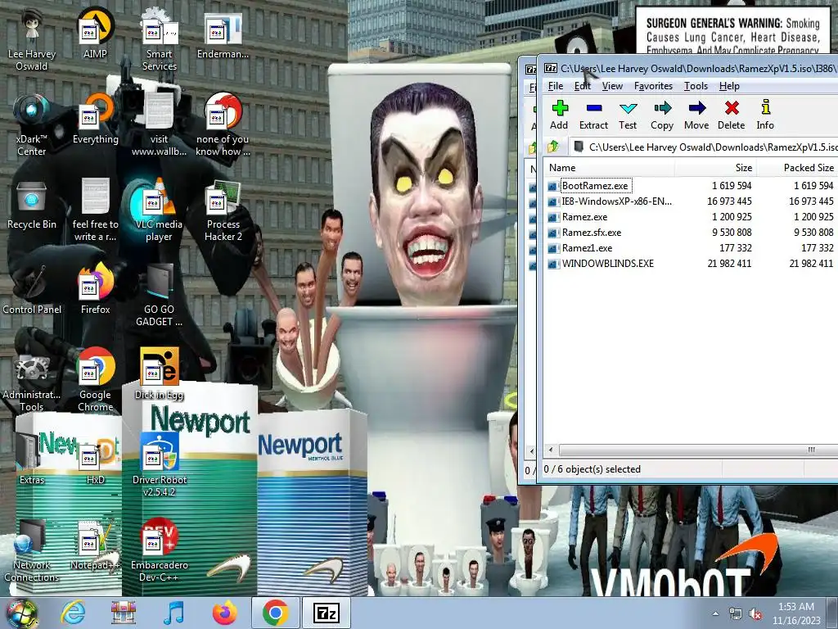The height and width of the screenshot is (629, 838).
Task: Click the taskbar clock showing 1:53 AM
Action: click(796, 613)
